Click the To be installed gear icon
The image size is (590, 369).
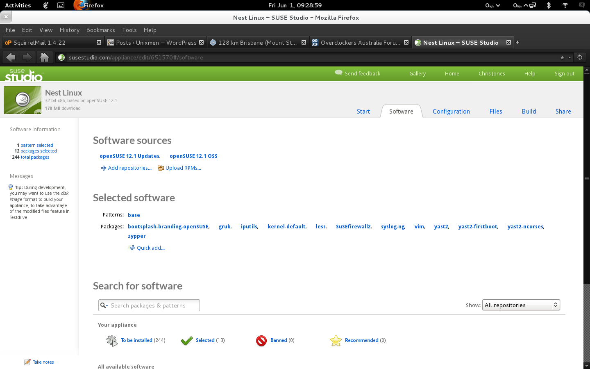112,340
